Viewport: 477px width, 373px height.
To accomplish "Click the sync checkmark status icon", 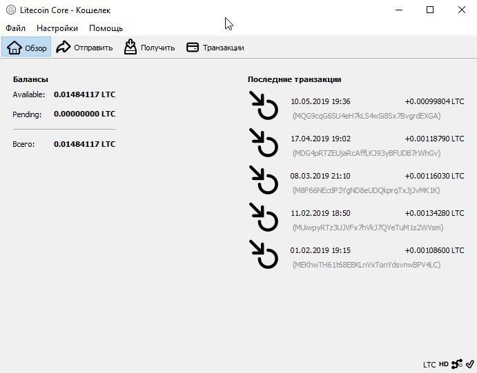I will tap(469, 363).
